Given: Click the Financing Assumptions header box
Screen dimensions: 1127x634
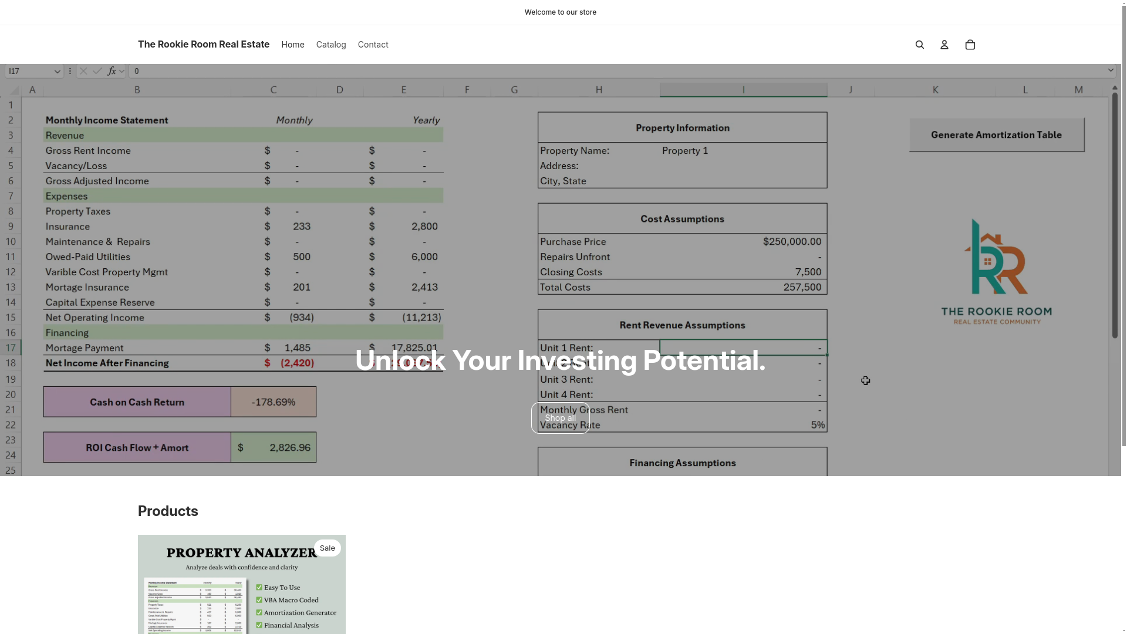Looking at the screenshot, I should tap(682, 463).
